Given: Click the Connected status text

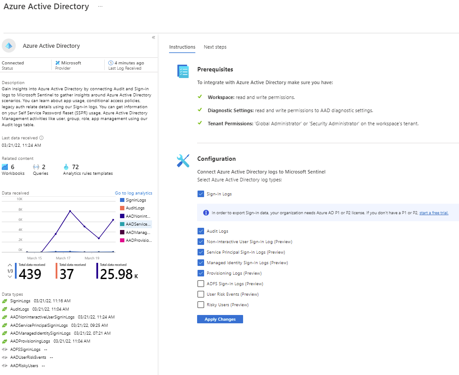Looking at the screenshot, I should [x=13, y=63].
